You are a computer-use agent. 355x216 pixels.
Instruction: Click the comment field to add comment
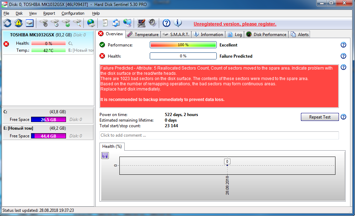(x=219, y=135)
